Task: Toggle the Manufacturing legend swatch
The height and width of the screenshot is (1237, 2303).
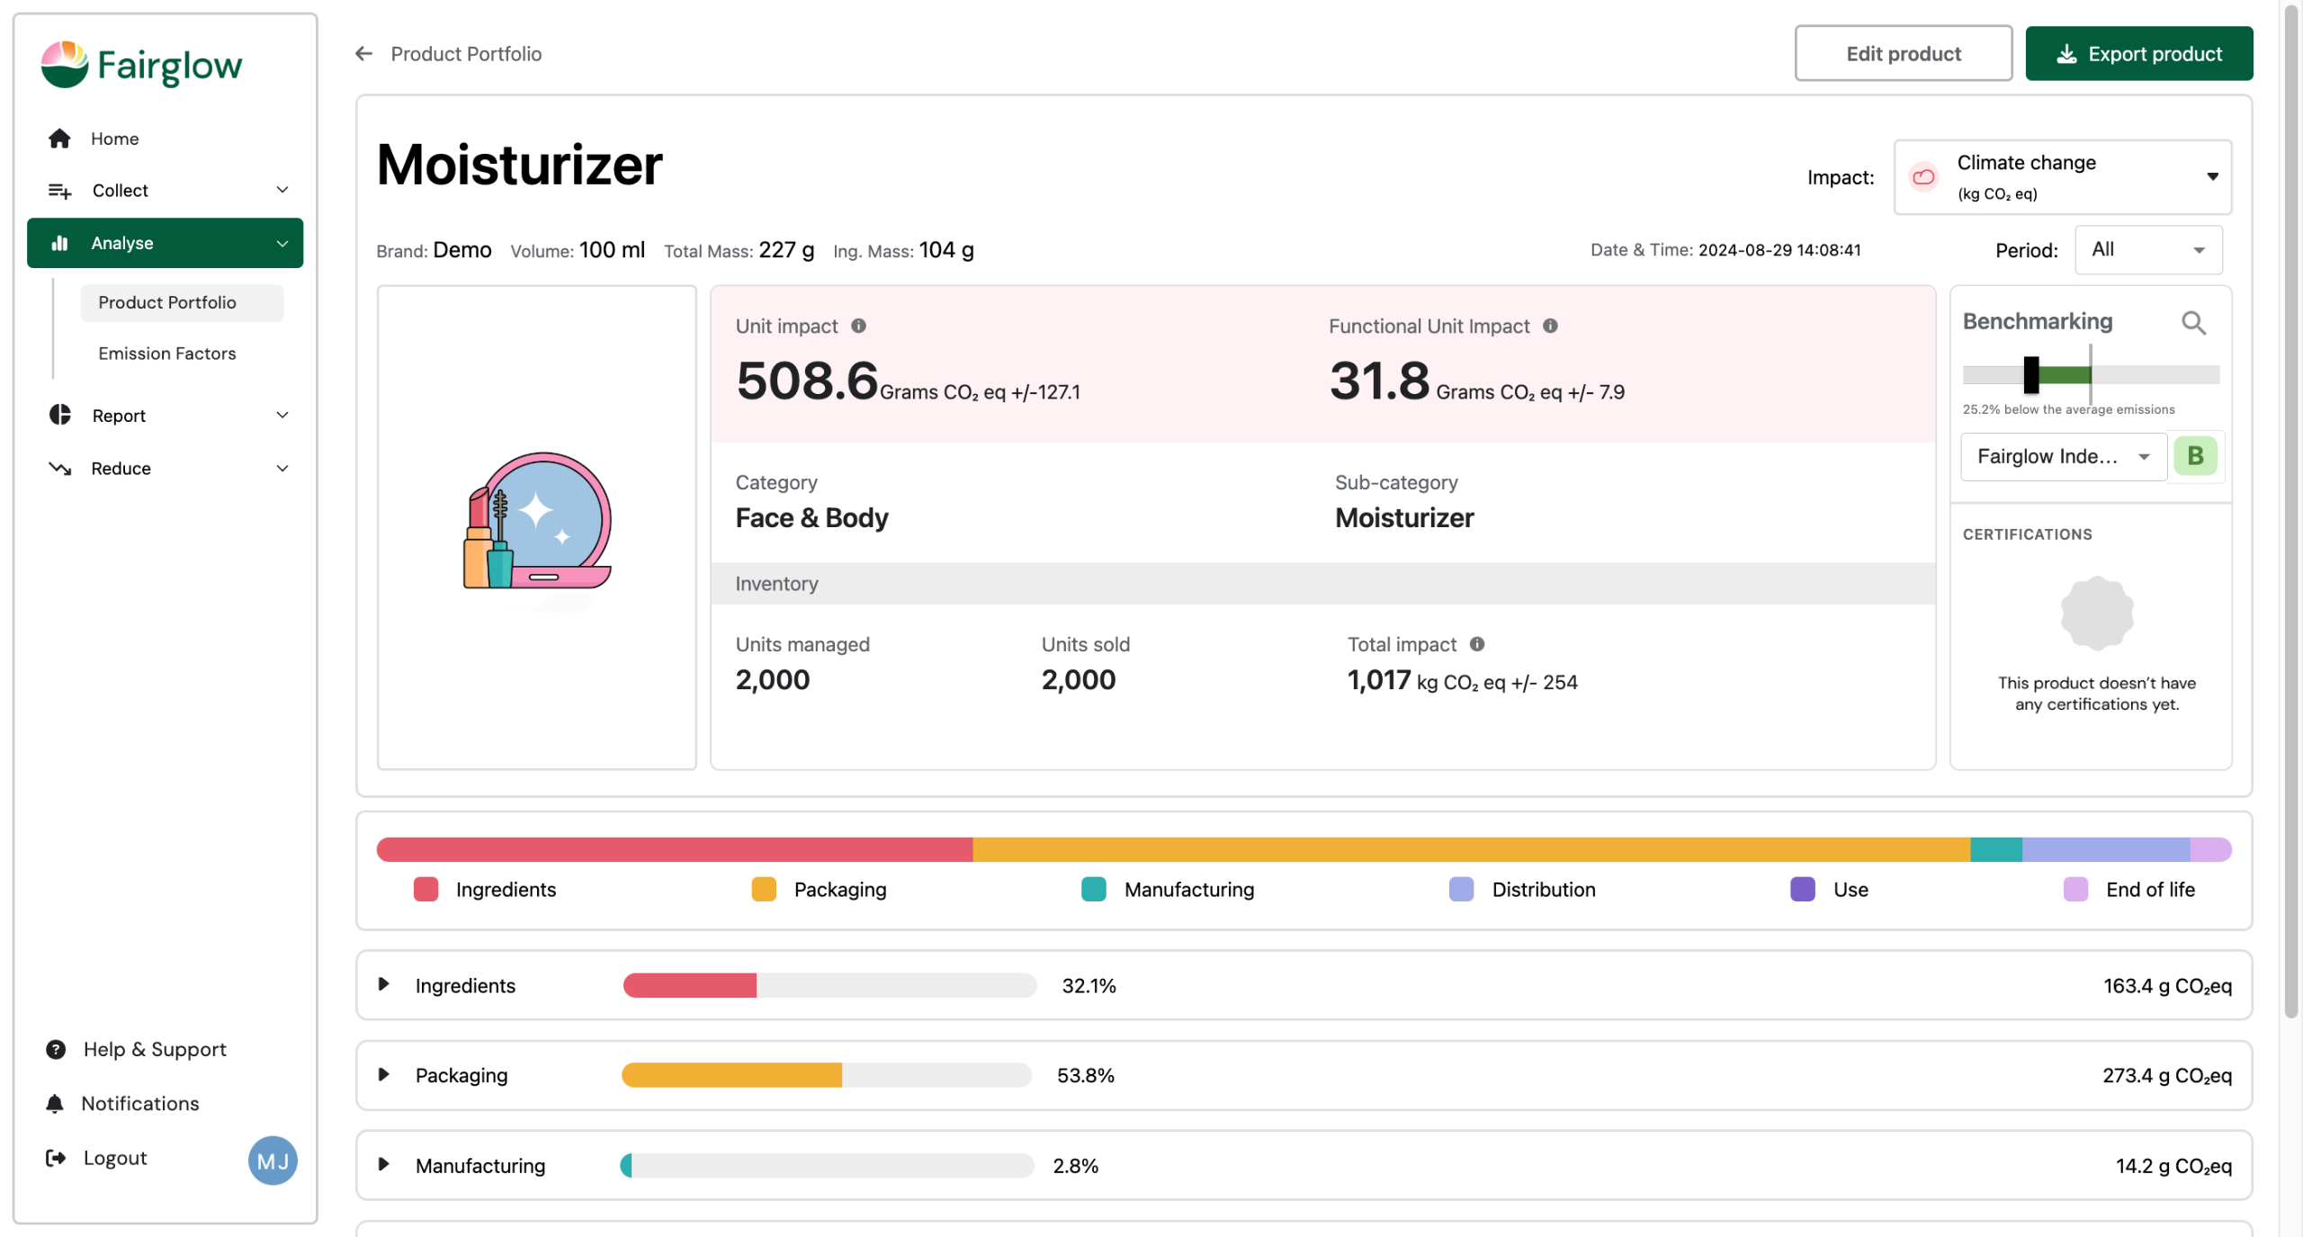Action: 1093,889
